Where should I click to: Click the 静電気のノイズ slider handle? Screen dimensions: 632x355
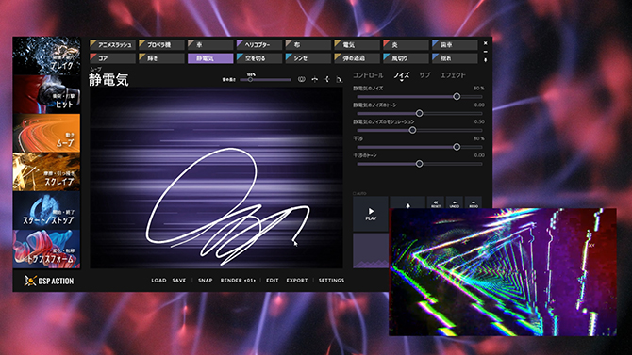pos(457,97)
